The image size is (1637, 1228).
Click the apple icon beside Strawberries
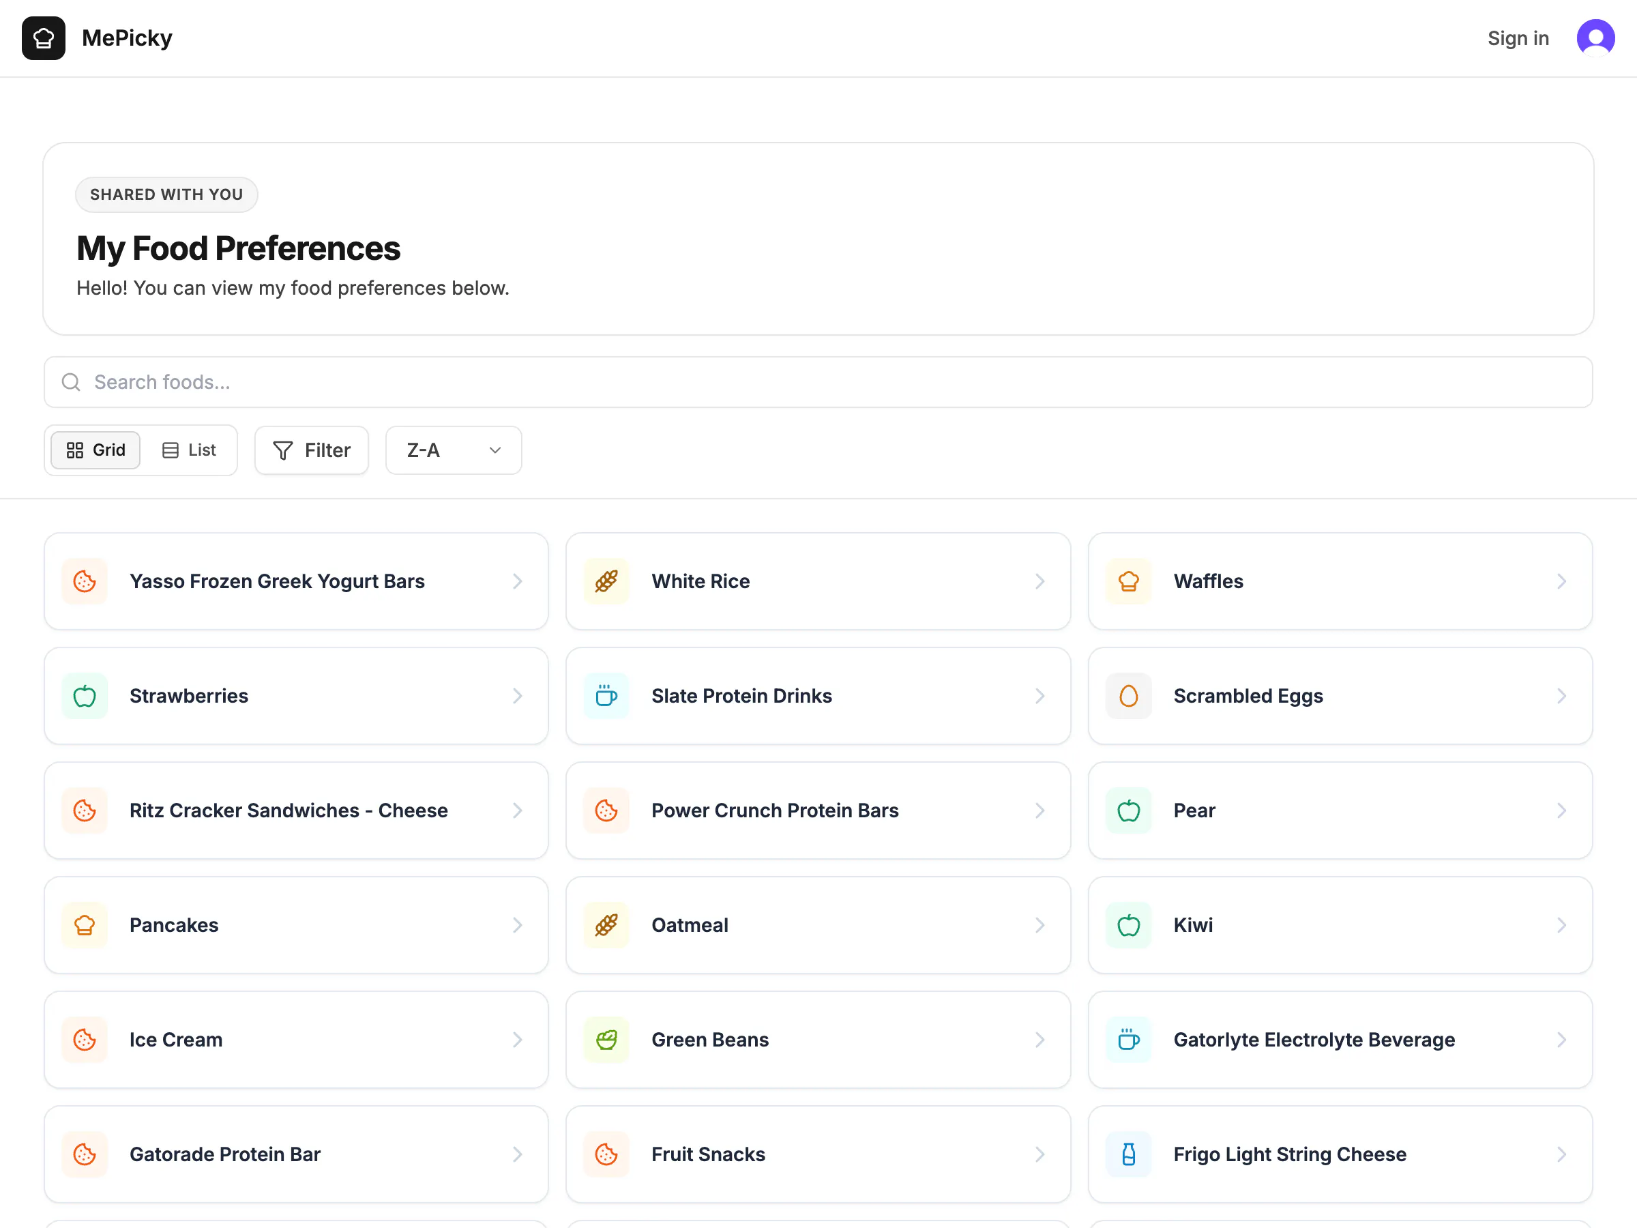coord(85,696)
